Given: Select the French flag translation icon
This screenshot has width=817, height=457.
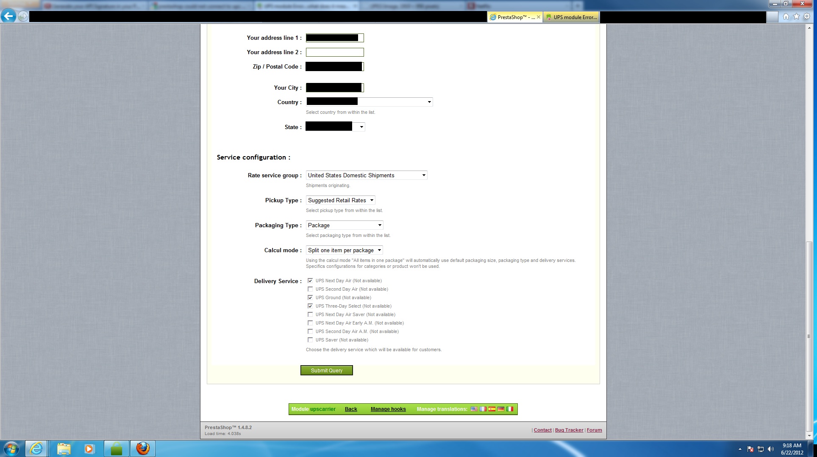Looking at the screenshot, I should pos(483,409).
